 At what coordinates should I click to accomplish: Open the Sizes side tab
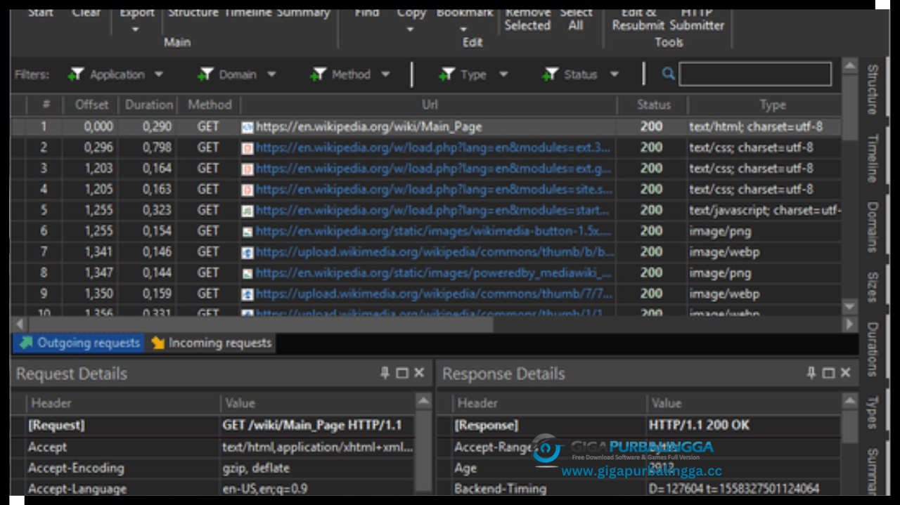tap(872, 287)
